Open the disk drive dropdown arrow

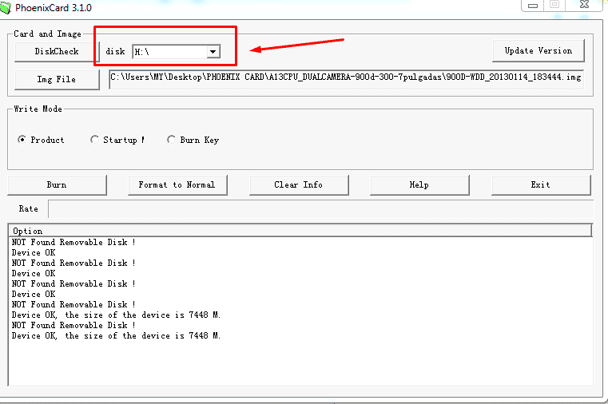pyautogui.click(x=213, y=52)
